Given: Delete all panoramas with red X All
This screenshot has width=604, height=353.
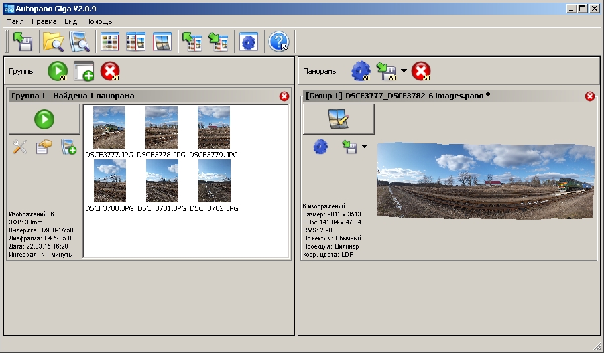Looking at the screenshot, I should pyautogui.click(x=420, y=71).
